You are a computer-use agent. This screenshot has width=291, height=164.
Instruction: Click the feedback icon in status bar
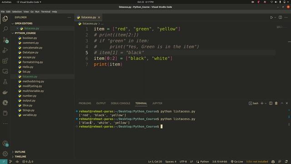pyautogui.click(x=280, y=162)
